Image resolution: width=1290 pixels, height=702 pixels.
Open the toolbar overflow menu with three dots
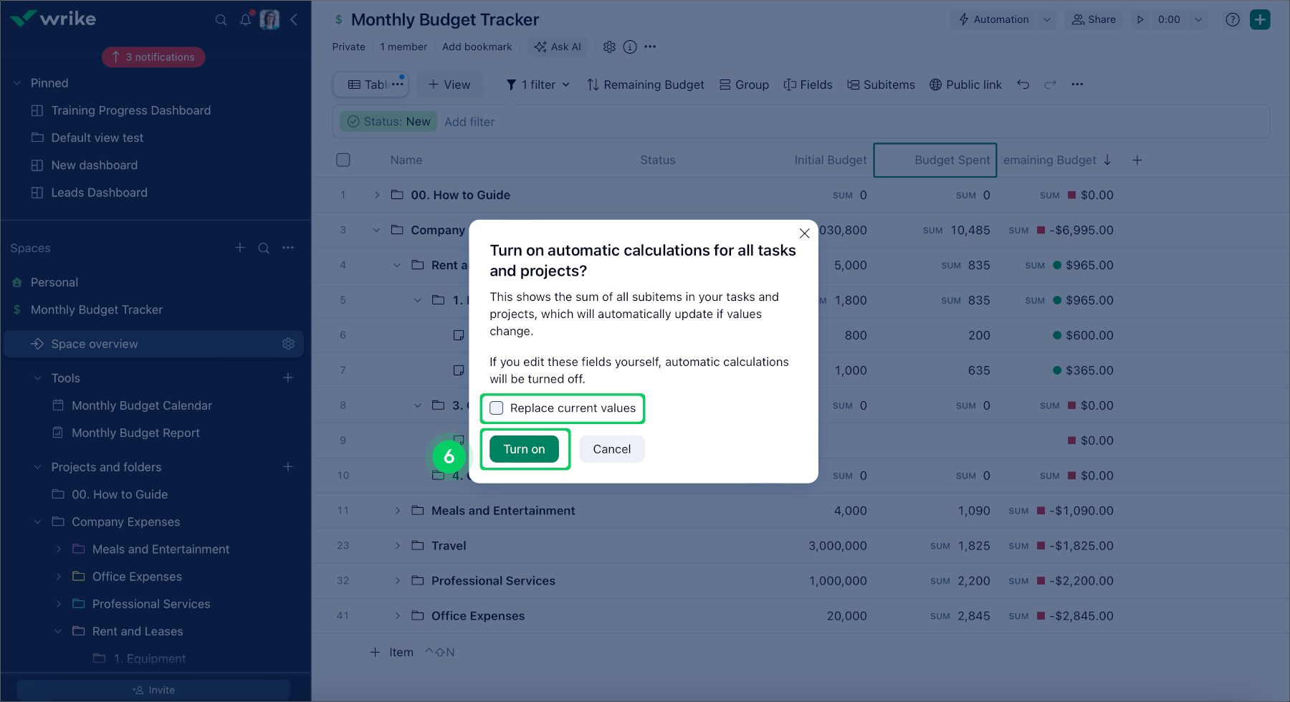coord(1077,84)
